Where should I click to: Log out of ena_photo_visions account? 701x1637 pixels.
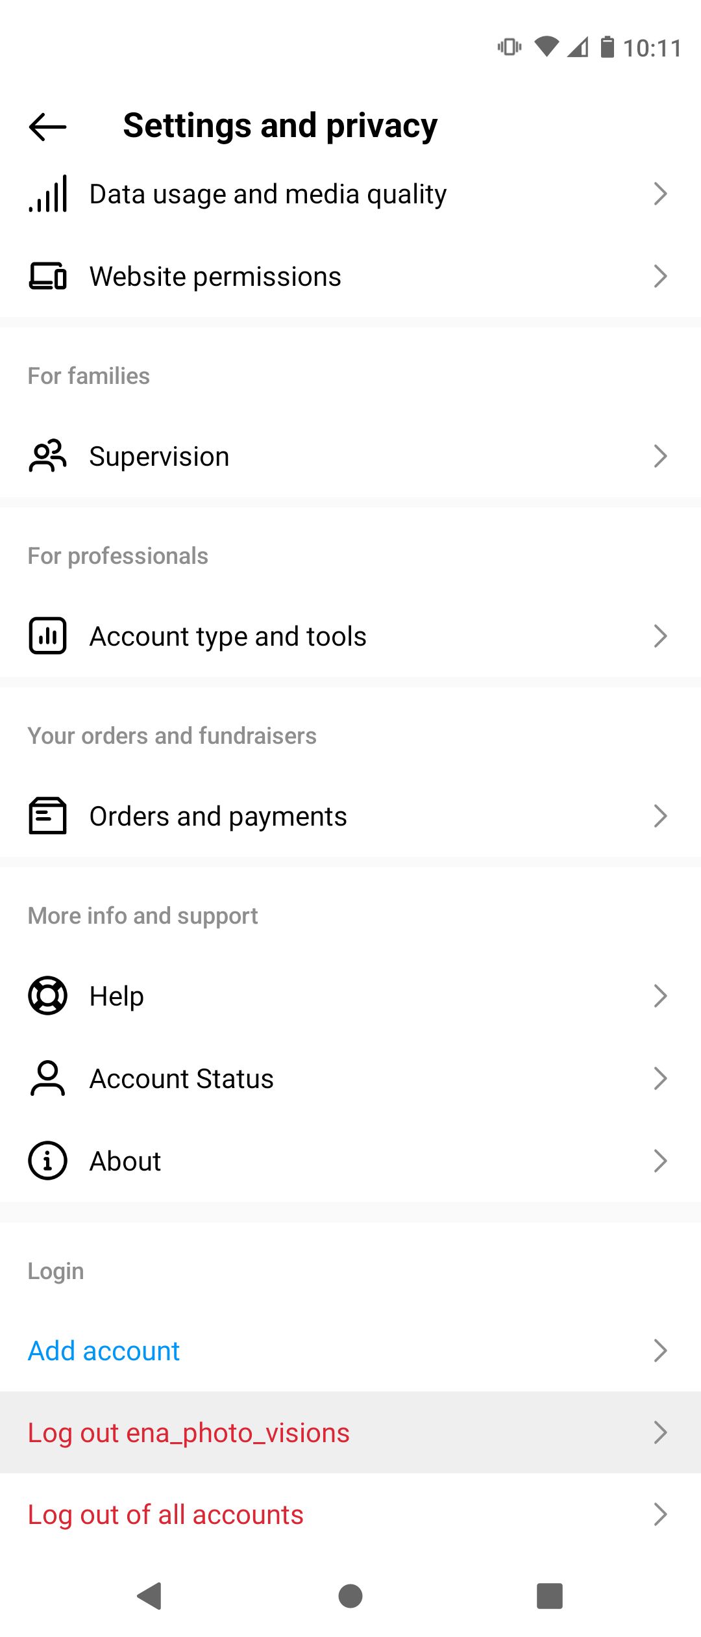click(189, 1432)
